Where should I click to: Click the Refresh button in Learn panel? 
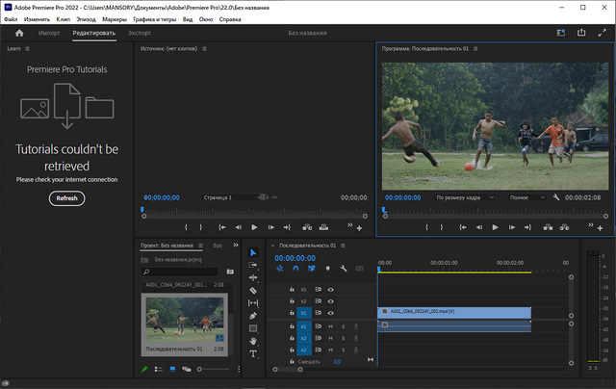(x=66, y=197)
